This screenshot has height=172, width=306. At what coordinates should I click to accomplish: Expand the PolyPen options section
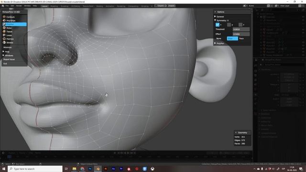tap(219, 43)
